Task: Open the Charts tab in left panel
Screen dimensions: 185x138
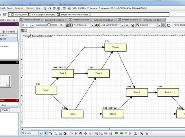Action: 5,110
